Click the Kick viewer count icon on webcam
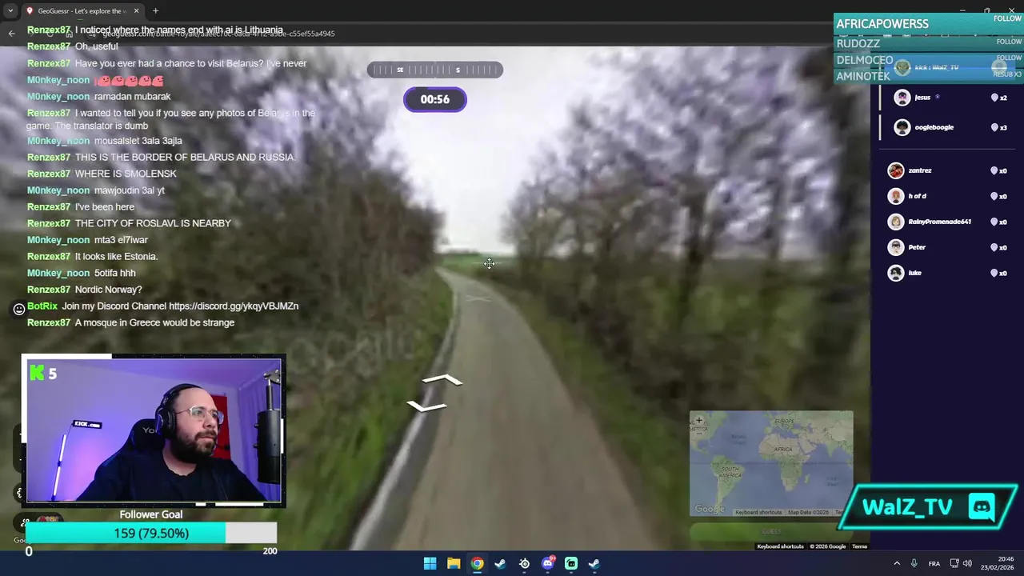Image resolution: width=1024 pixels, height=576 pixels. [x=37, y=373]
